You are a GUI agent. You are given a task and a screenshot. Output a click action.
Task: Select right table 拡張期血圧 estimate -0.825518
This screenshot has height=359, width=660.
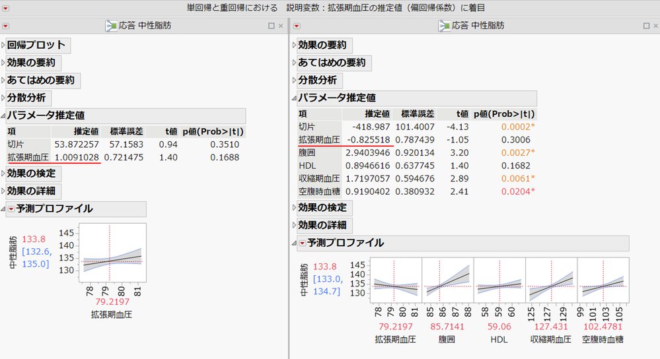click(x=368, y=140)
